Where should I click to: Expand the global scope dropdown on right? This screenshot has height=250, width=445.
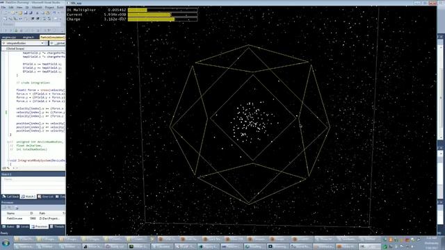(57, 43)
